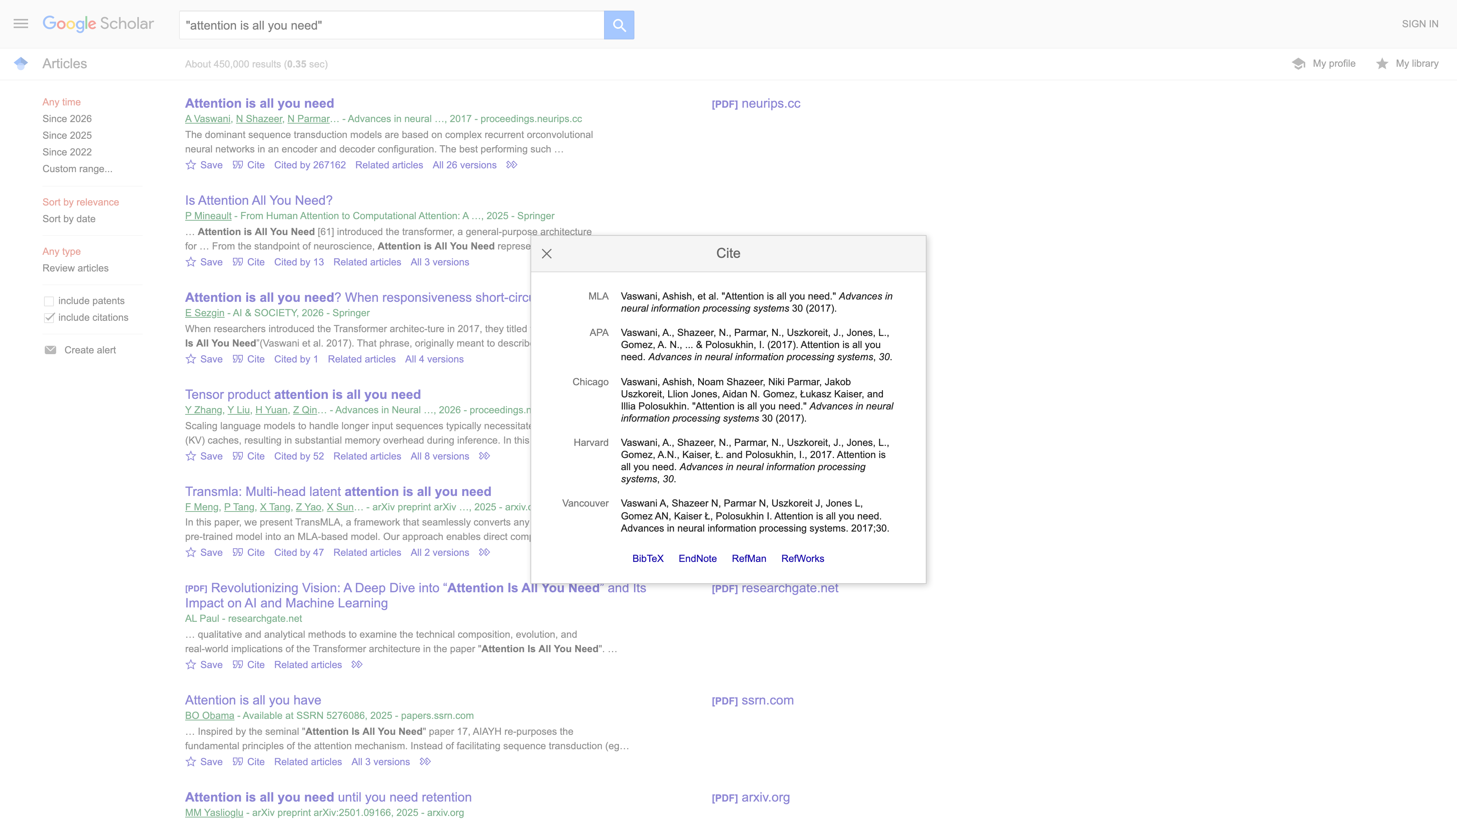Open My library
This screenshot has height=819, width=1457.
(x=1407, y=63)
